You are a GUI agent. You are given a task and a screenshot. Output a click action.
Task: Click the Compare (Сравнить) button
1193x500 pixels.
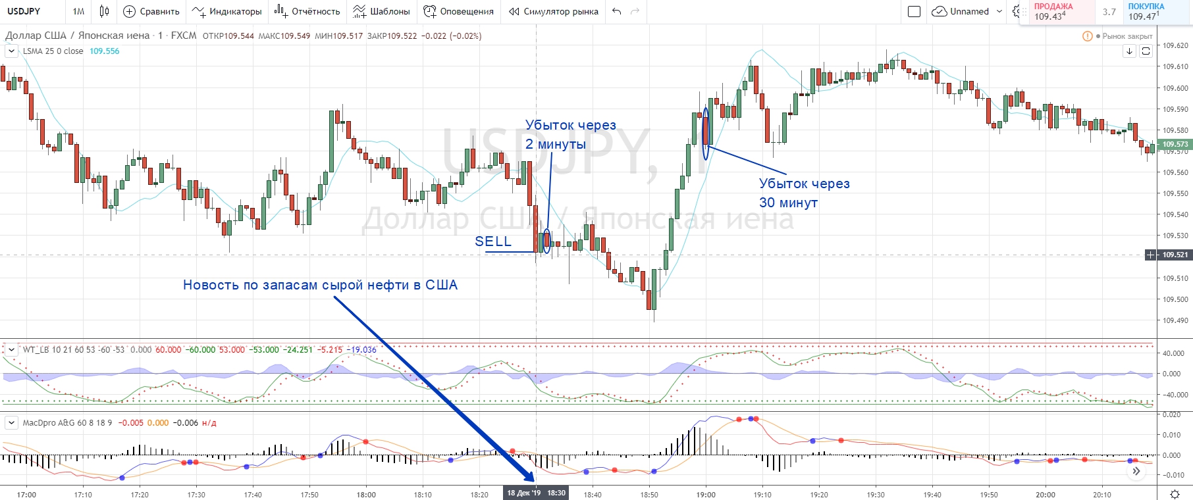[x=151, y=11]
